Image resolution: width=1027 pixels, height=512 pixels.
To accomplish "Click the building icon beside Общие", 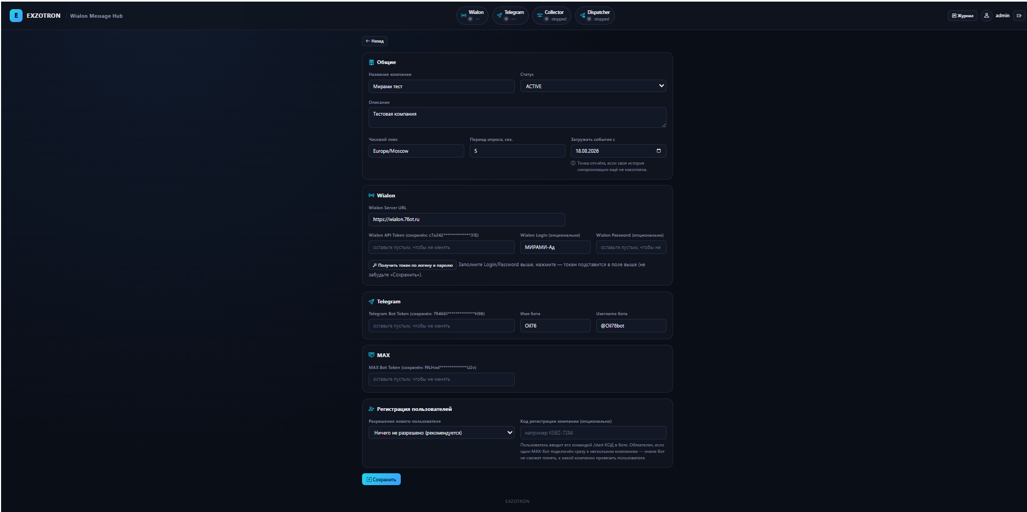I will (371, 62).
